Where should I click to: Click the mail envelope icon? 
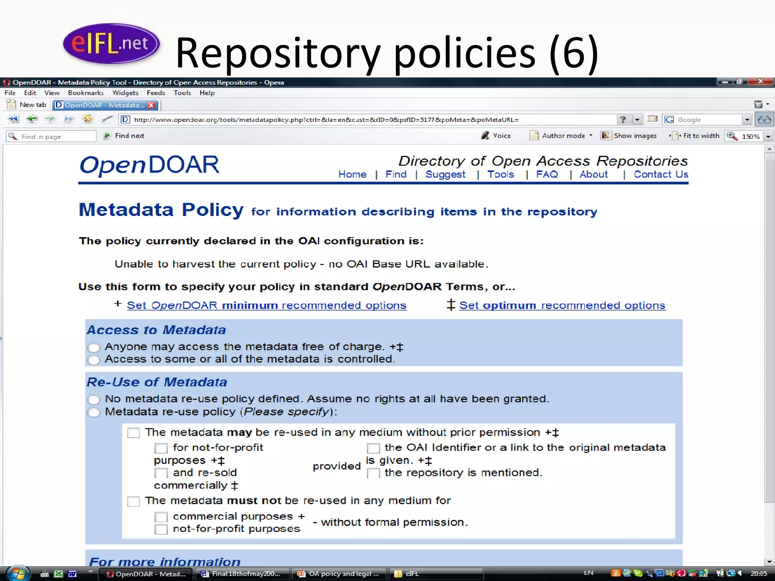(652, 119)
